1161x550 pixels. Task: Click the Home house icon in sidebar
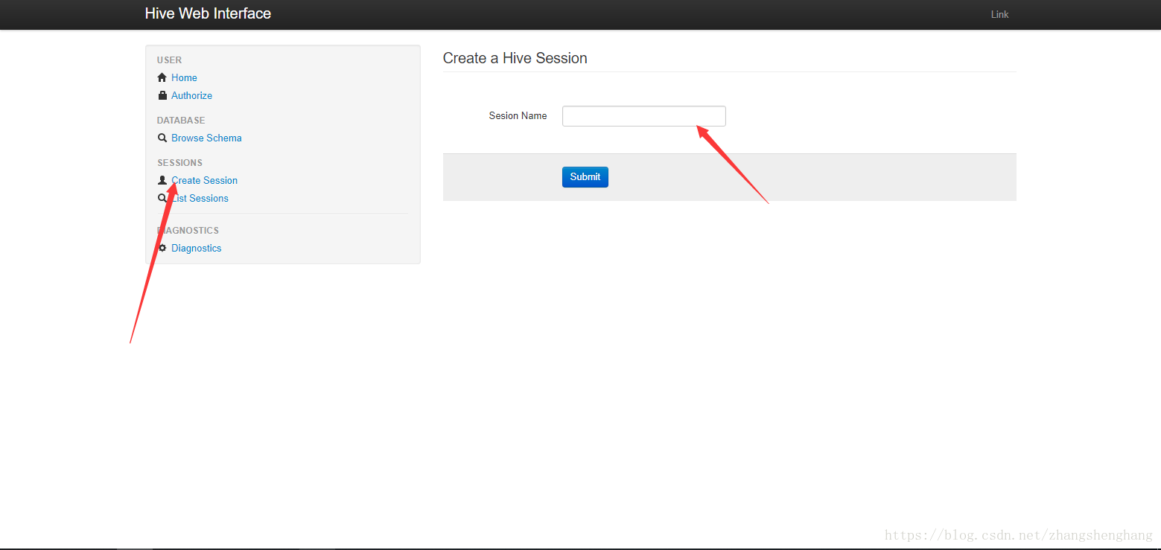click(x=162, y=77)
